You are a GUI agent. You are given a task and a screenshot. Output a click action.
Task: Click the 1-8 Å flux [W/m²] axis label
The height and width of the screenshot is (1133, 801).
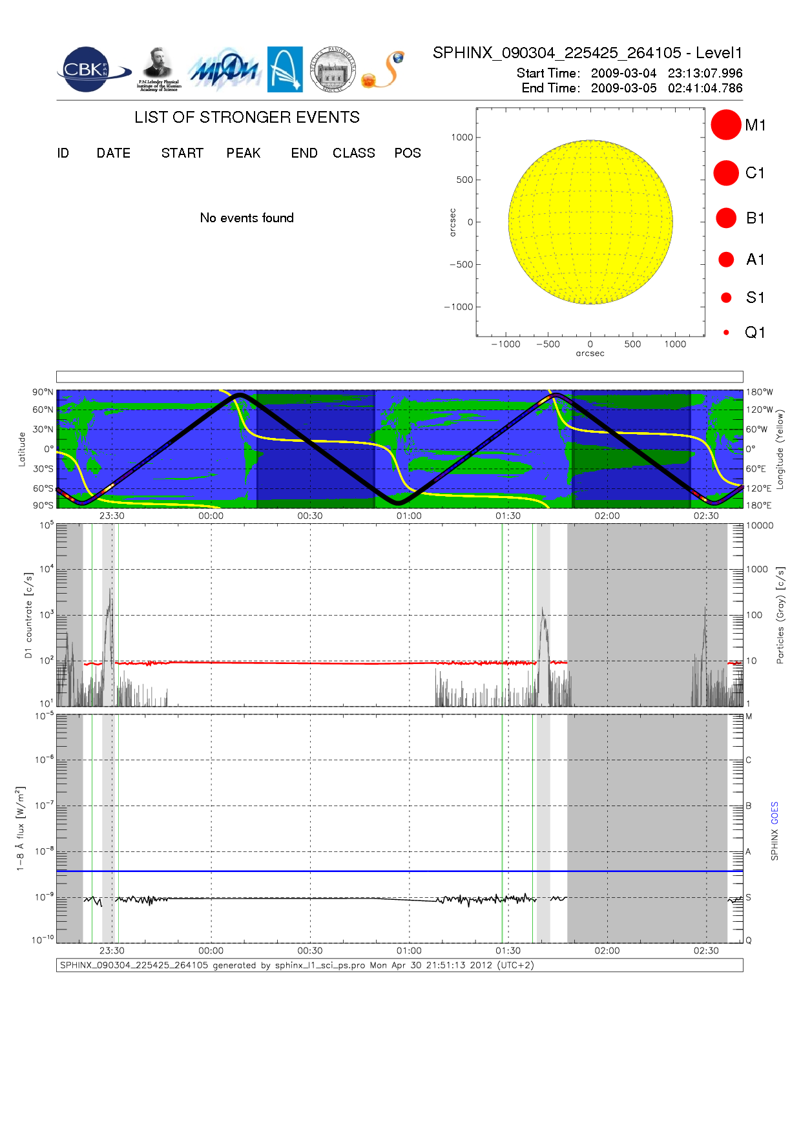[21, 829]
